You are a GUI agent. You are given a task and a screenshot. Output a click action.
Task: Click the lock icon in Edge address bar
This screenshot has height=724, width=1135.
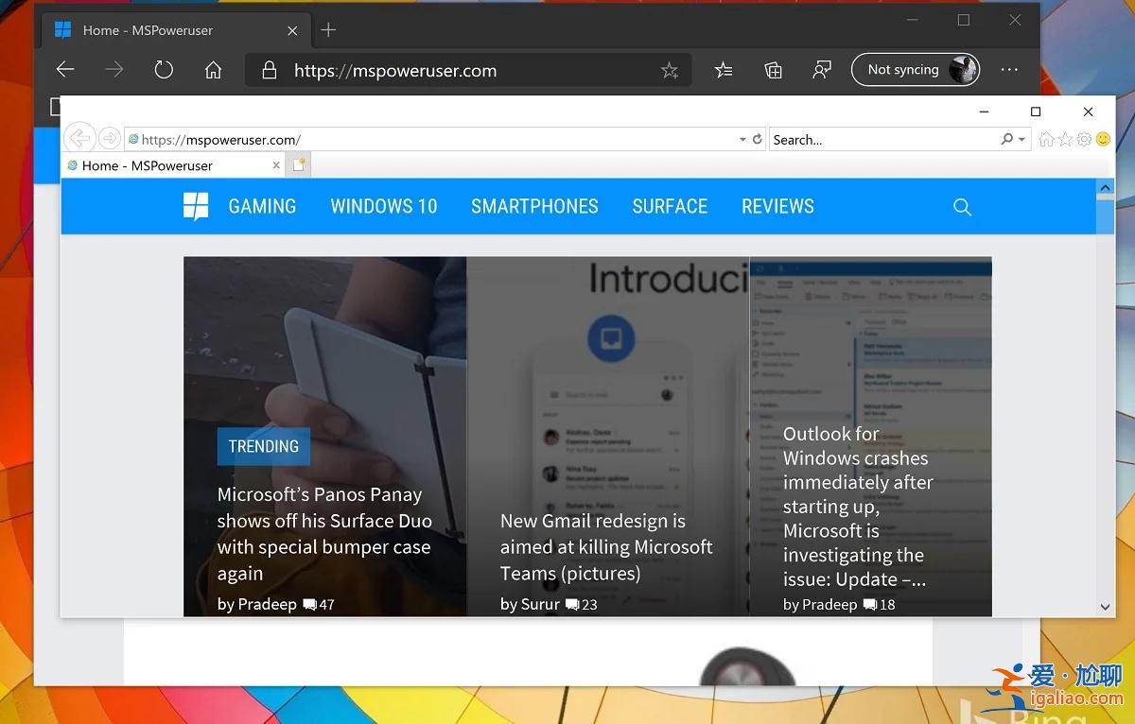tap(268, 70)
